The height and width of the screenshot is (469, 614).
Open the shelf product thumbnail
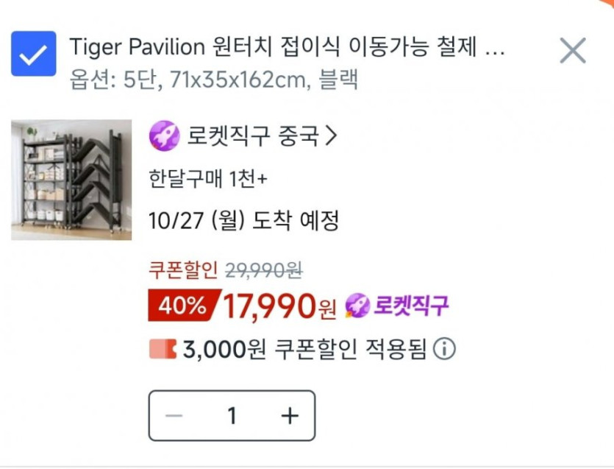[71, 180]
